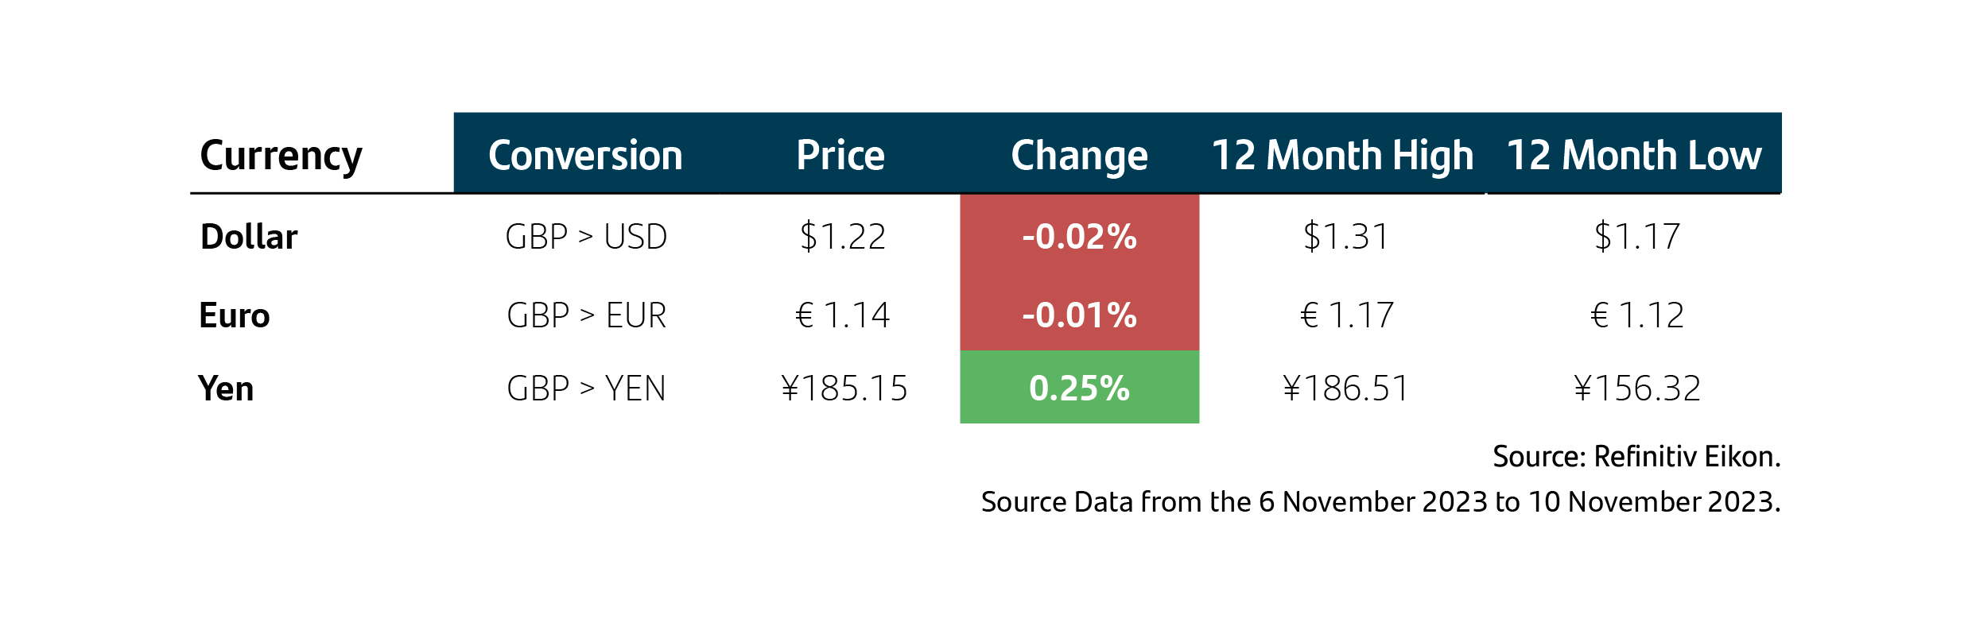Click the Currency column header
This screenshot has width=1972, height=634.
(x=281, y=157)
